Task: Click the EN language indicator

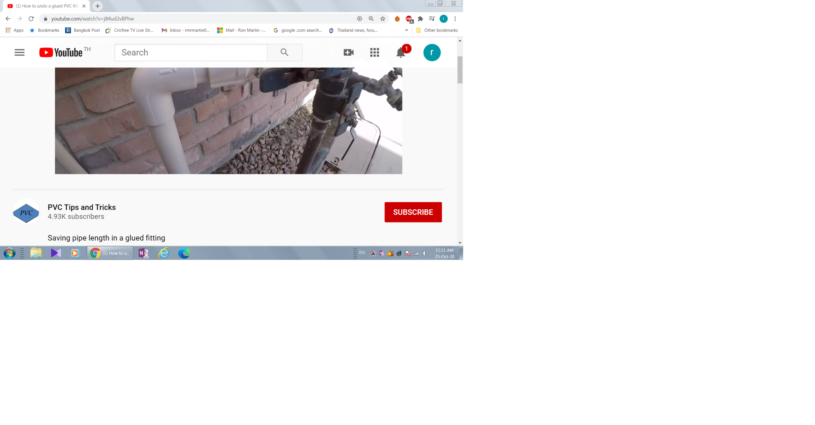Action: [362, 253]
